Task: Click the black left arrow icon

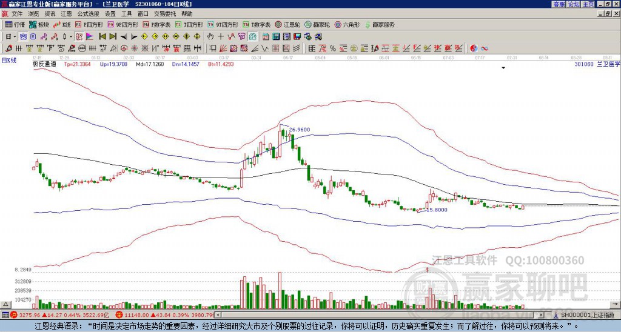Action: tap(124, 36)
